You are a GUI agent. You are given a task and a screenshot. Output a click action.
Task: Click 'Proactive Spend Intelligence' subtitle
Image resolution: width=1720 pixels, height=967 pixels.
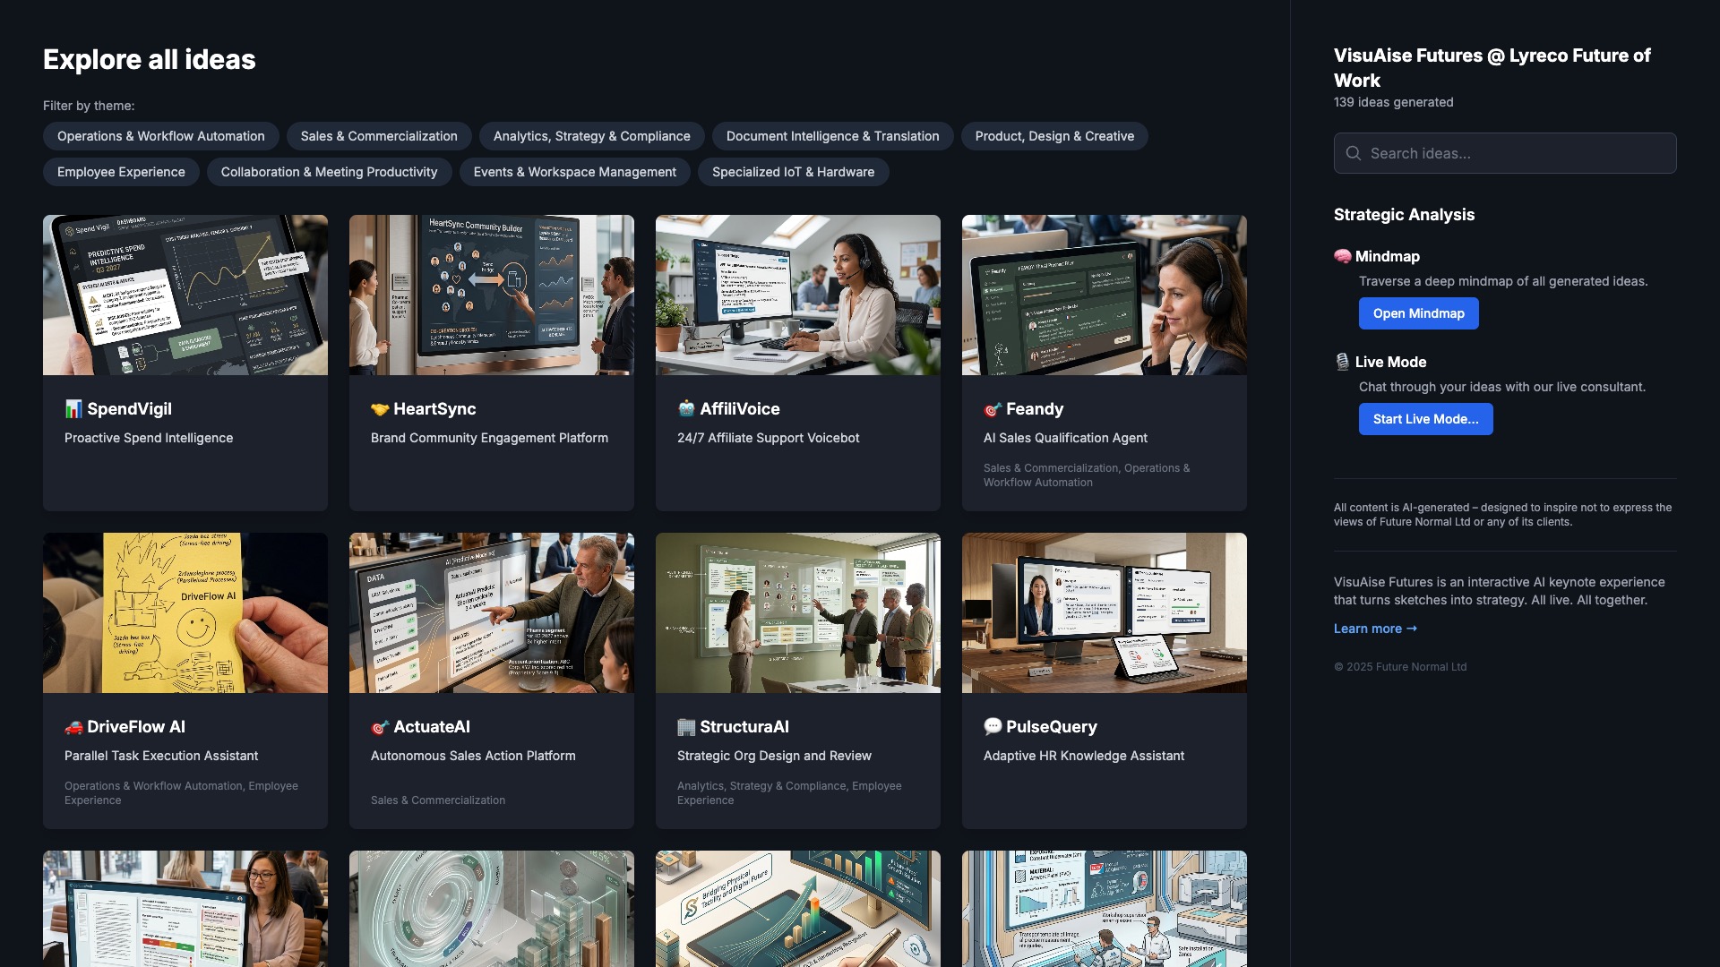(x=149, y=438)
